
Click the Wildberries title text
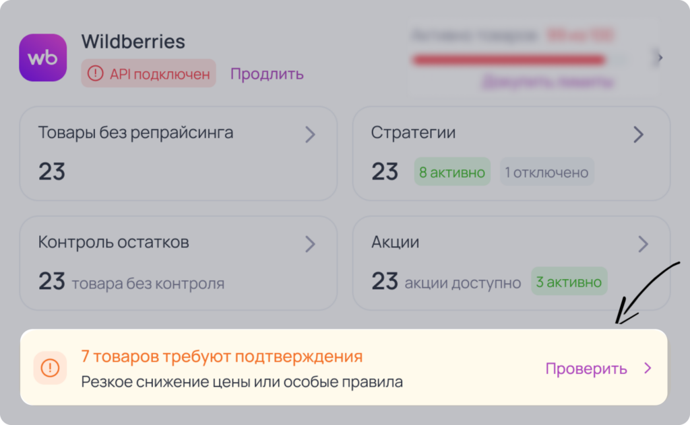coord(133,42)
